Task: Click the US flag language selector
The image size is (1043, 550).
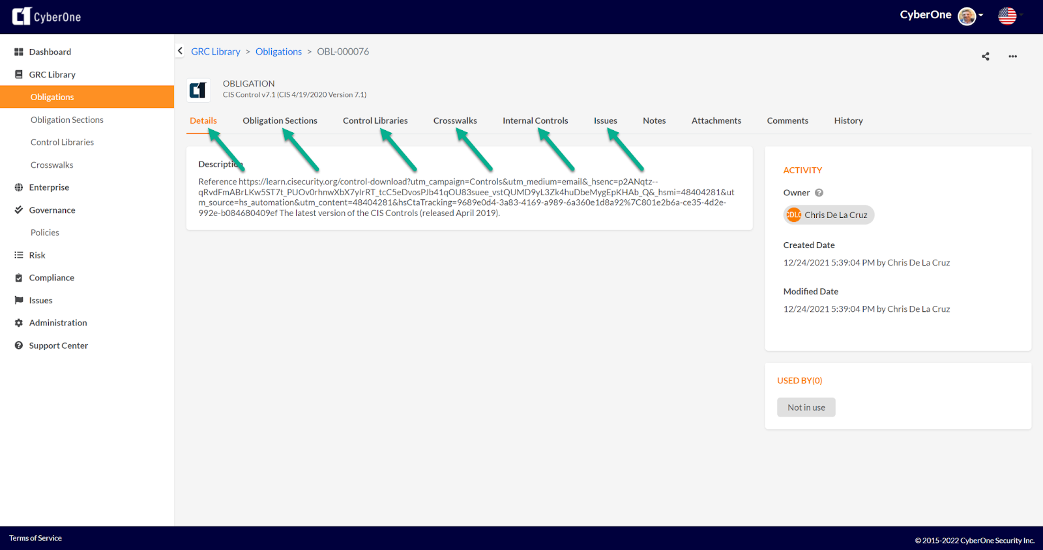Action: point(1007,16)
